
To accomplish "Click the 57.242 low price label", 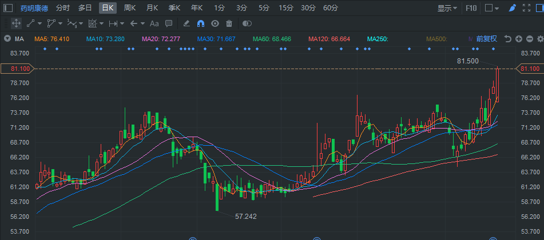I will (246, 217).
